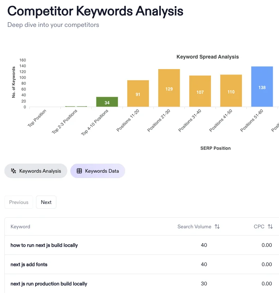Select the keyword 'next js add fonts'

pos(29,264)
